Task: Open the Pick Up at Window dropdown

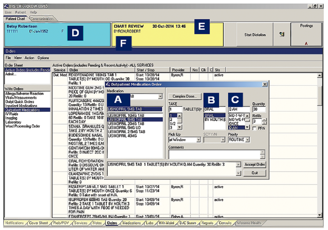Action: tap(198, 140)
